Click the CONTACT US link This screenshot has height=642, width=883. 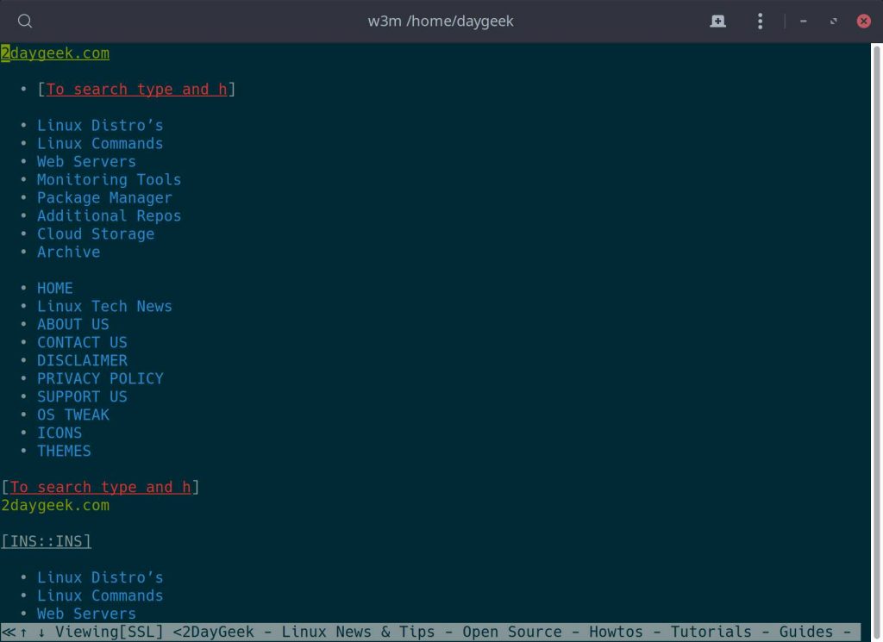82,342
